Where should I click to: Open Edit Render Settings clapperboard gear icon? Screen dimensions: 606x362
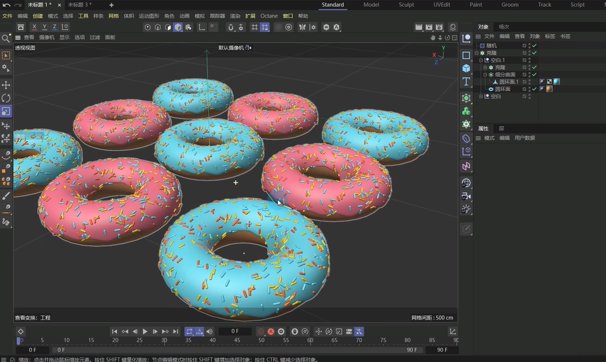(x=439, y=27)
